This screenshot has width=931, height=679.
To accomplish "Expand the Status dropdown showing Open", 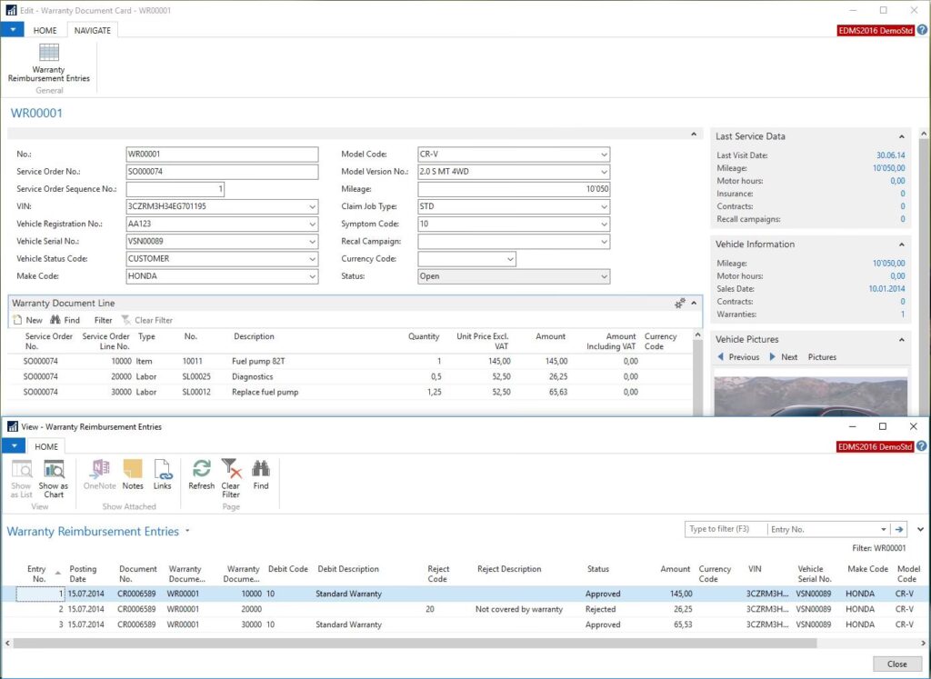I will (605, 277).
